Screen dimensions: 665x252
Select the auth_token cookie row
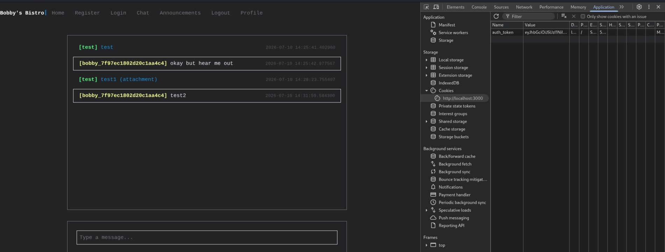pos(578,32)
